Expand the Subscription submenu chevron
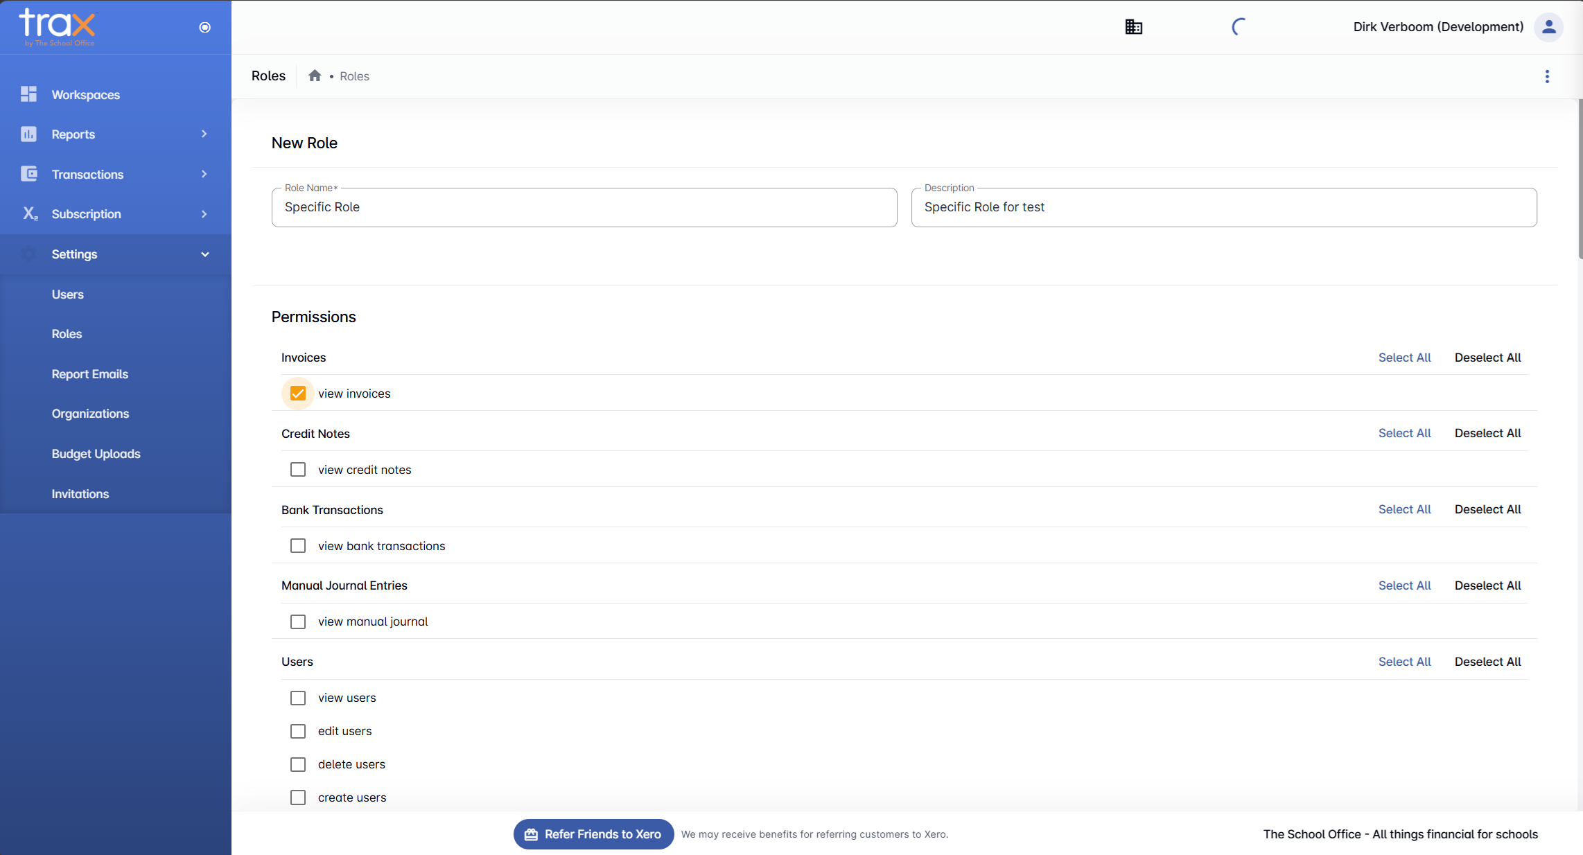Screen dimensions: 1583x855 tap(204, 214)
